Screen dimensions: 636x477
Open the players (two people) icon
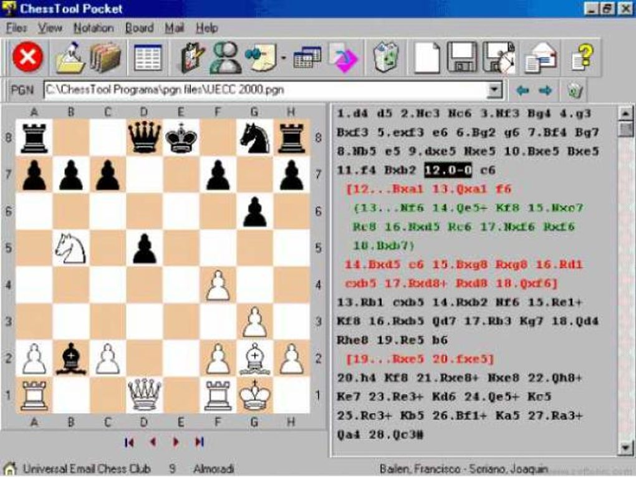[226, 57]
